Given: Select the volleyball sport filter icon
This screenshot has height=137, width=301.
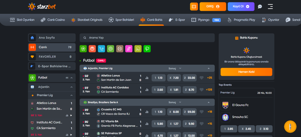Looking at the screenshot, I should (x=111, y=49).
